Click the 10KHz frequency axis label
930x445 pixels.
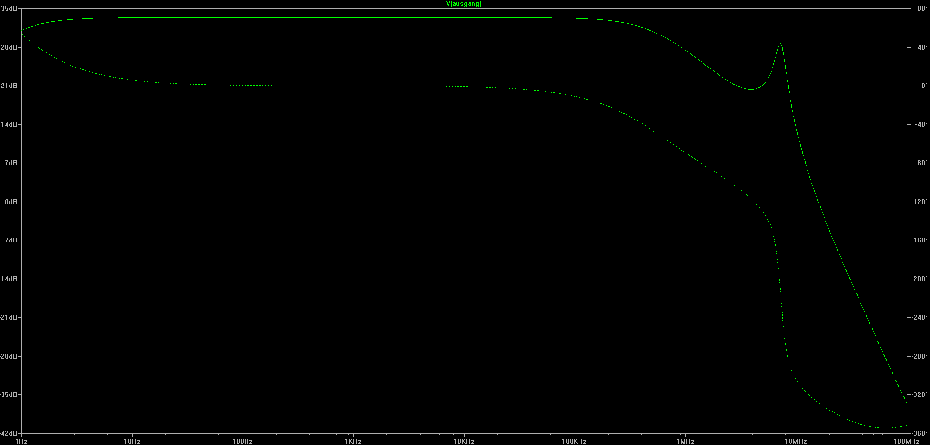click(x=464, y=441)
